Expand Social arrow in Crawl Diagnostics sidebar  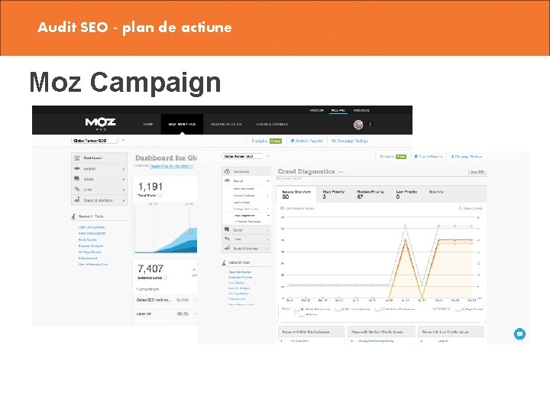click(268, 230)
